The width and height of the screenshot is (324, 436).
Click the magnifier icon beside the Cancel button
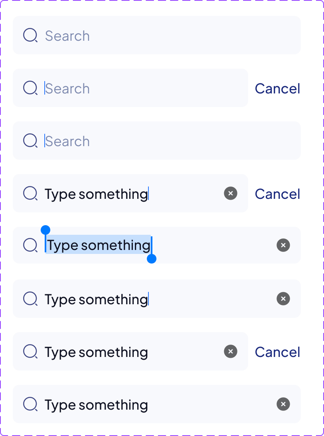coord(30,88)
